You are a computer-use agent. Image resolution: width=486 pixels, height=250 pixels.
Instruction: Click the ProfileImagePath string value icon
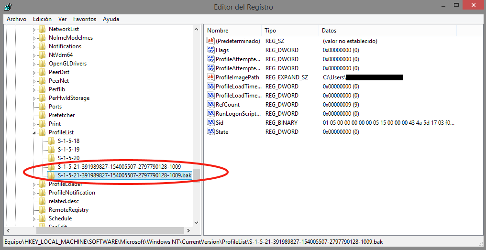(x=210, y=77)
